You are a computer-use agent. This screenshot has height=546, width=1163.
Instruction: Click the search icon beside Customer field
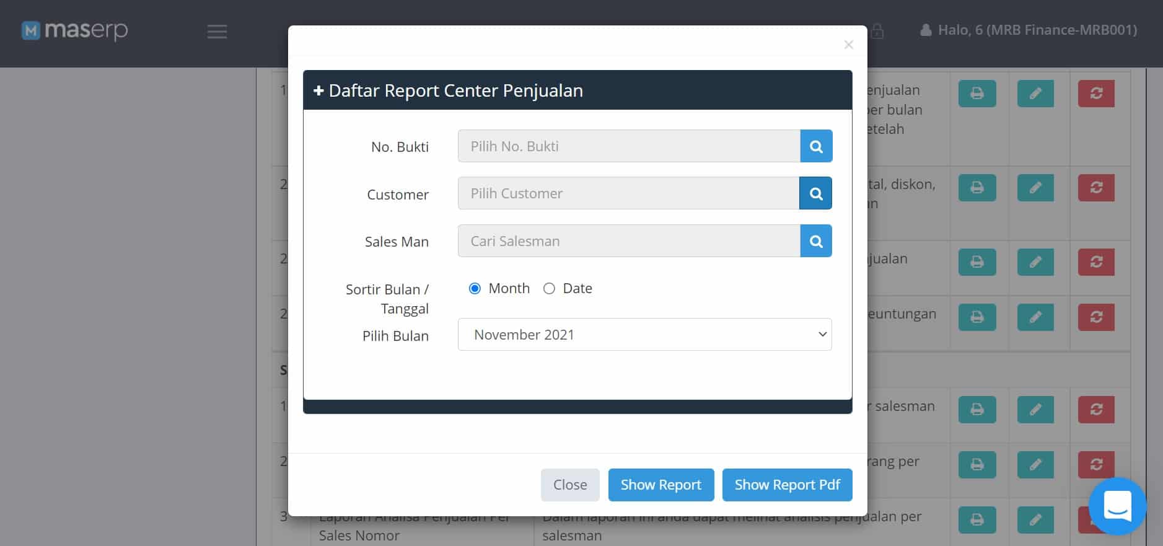tap(815, 193)
